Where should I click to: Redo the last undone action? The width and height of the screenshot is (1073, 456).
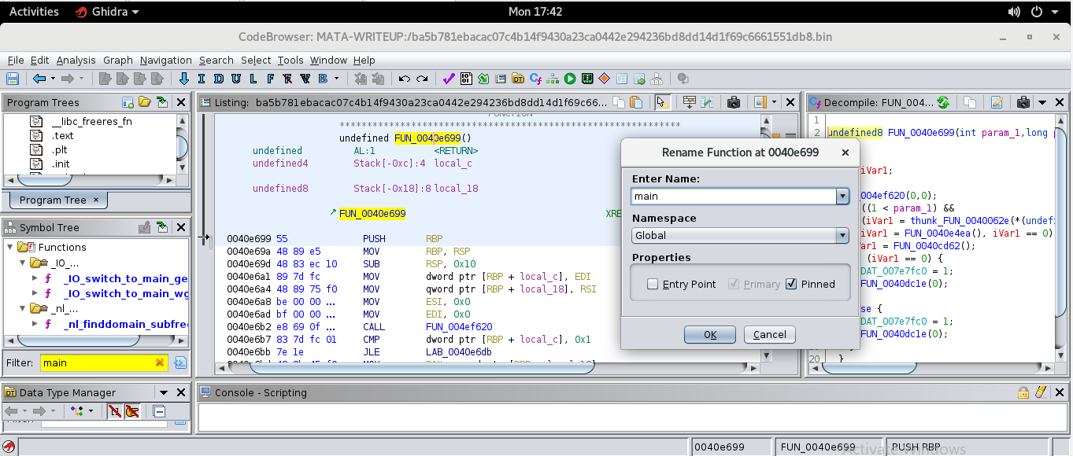point(422,79)
